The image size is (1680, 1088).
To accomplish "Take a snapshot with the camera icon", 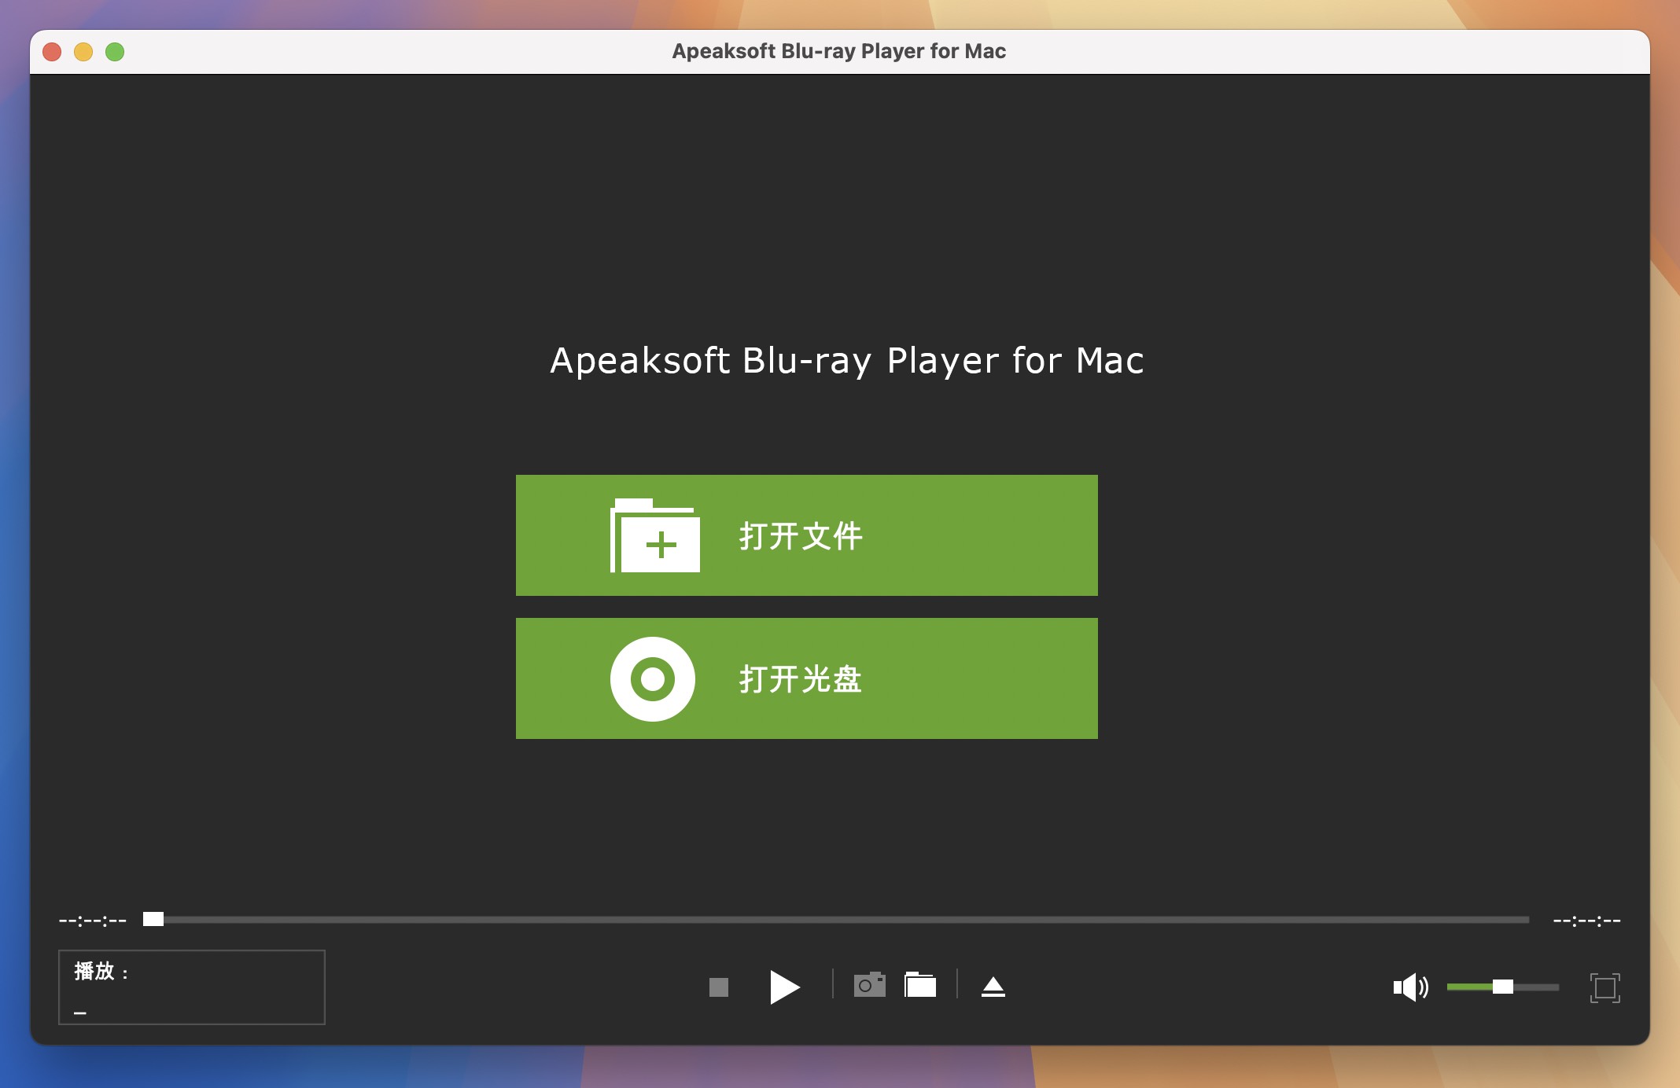I will (869, 985).
